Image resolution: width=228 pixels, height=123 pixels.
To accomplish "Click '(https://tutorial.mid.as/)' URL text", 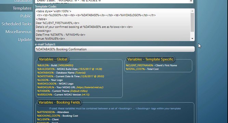I will tap(90, 87).
